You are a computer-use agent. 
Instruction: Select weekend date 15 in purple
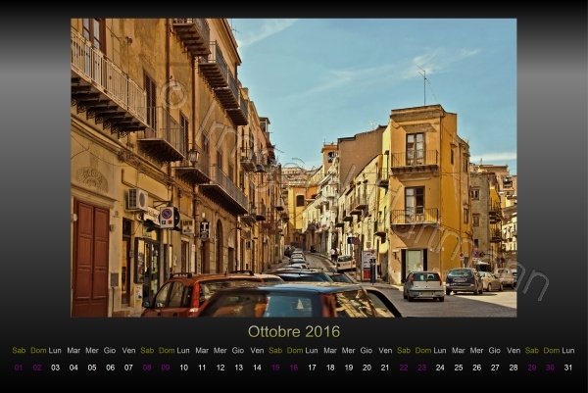tap(275, 368)
